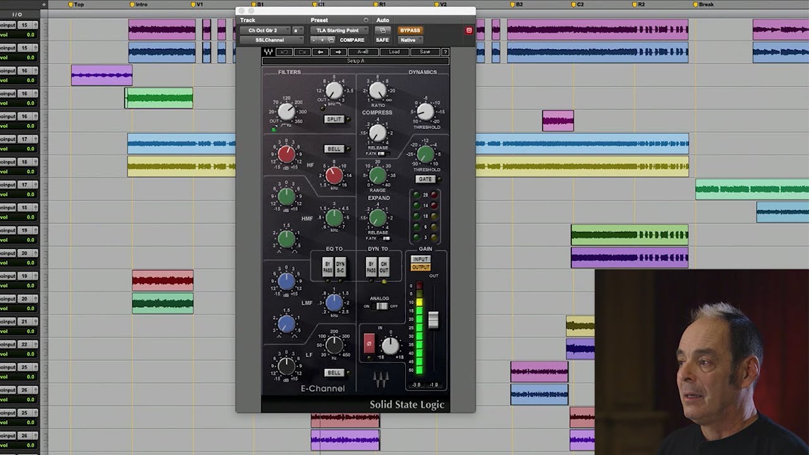Open the insert position 'a' dropdown

coord(298,30)
